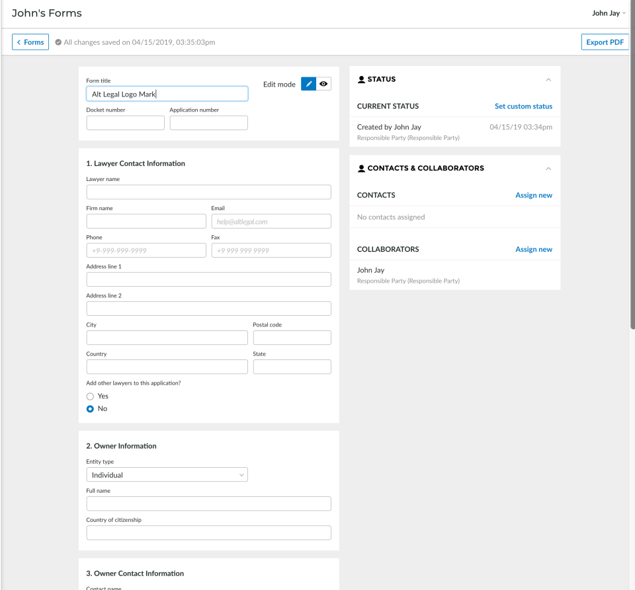The image size is (635, 590).
Task: Go back to Forms
Action: pyautogui.click(x=30, y=42)
